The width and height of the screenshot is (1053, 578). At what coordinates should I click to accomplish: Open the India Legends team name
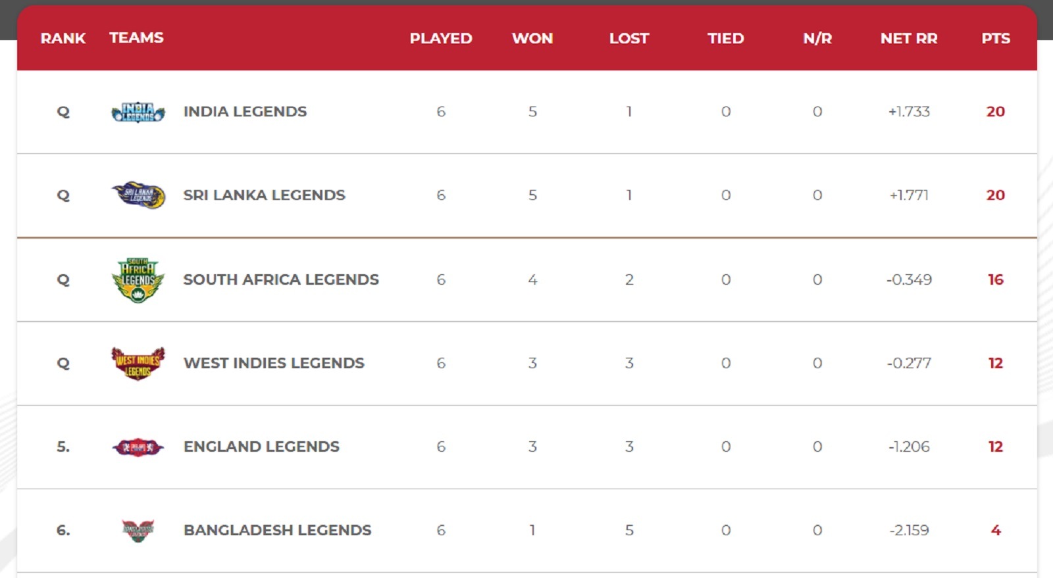(245, 112)
